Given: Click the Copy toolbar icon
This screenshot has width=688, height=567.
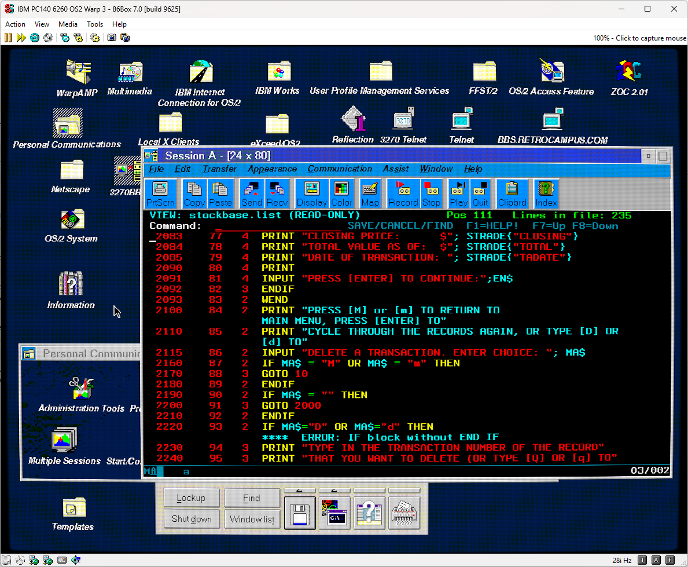Looking at the screenshot, I should [194, 193].
